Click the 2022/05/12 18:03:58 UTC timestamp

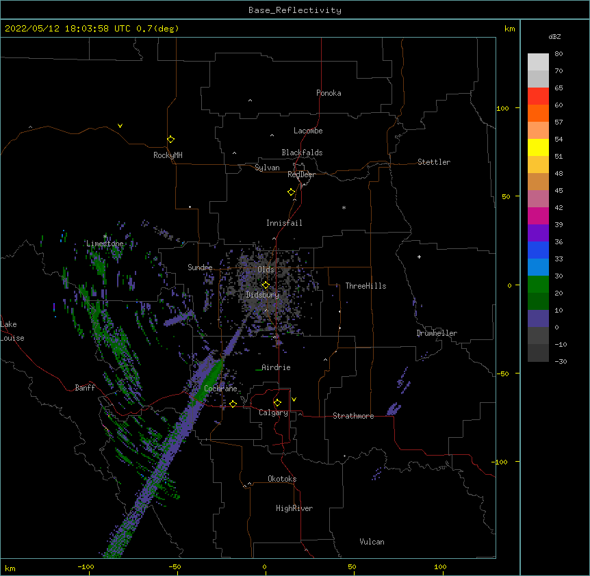[68, 29]
